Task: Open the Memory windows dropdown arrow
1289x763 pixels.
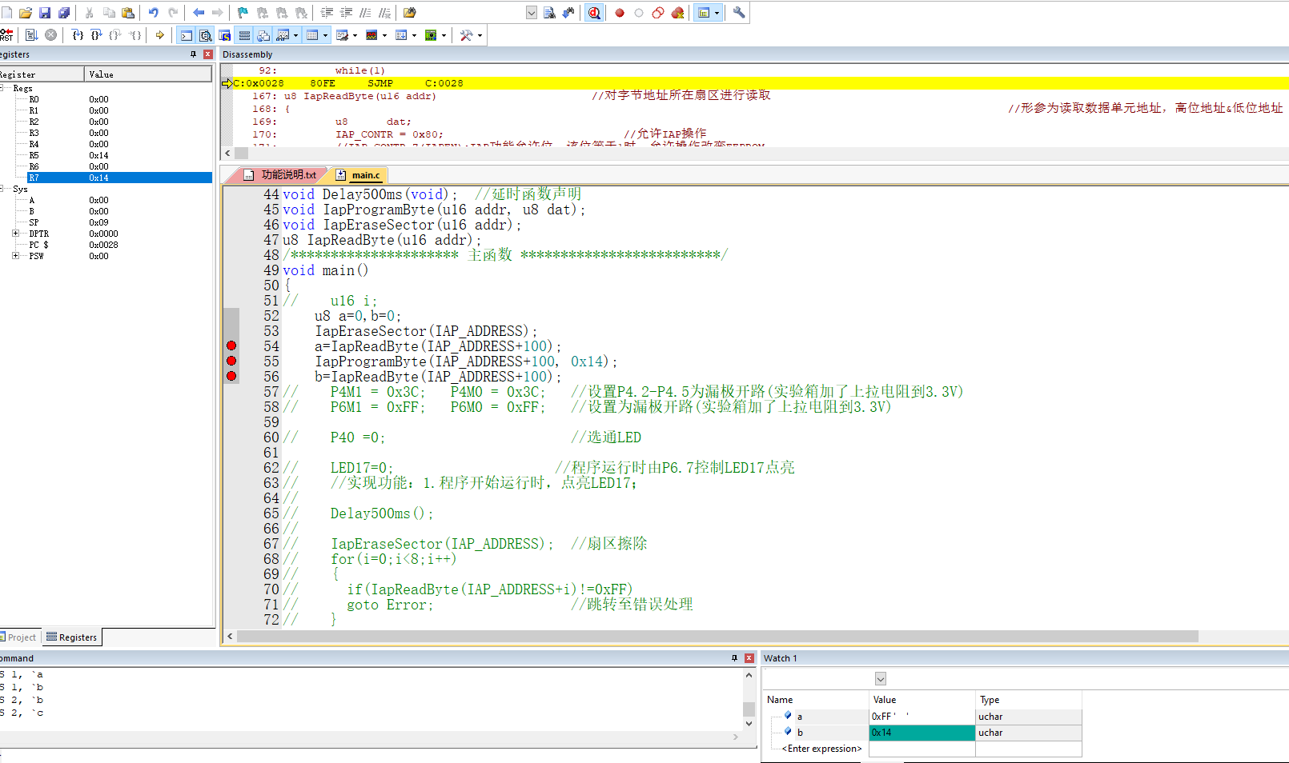Action: click(325, 35)
